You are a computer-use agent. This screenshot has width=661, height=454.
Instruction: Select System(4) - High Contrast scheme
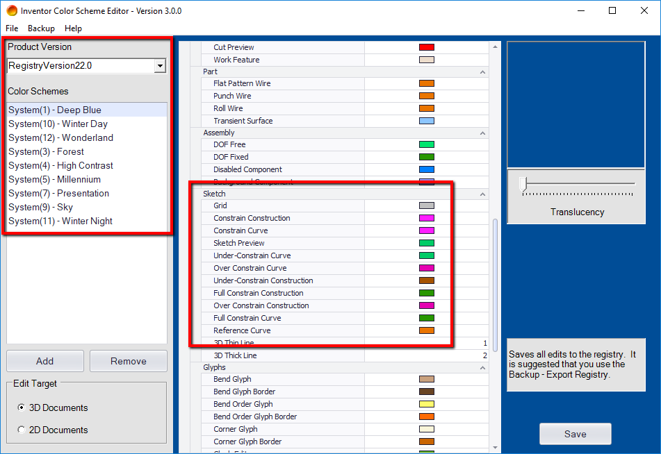pyautogui.click(x=87, y=165)
